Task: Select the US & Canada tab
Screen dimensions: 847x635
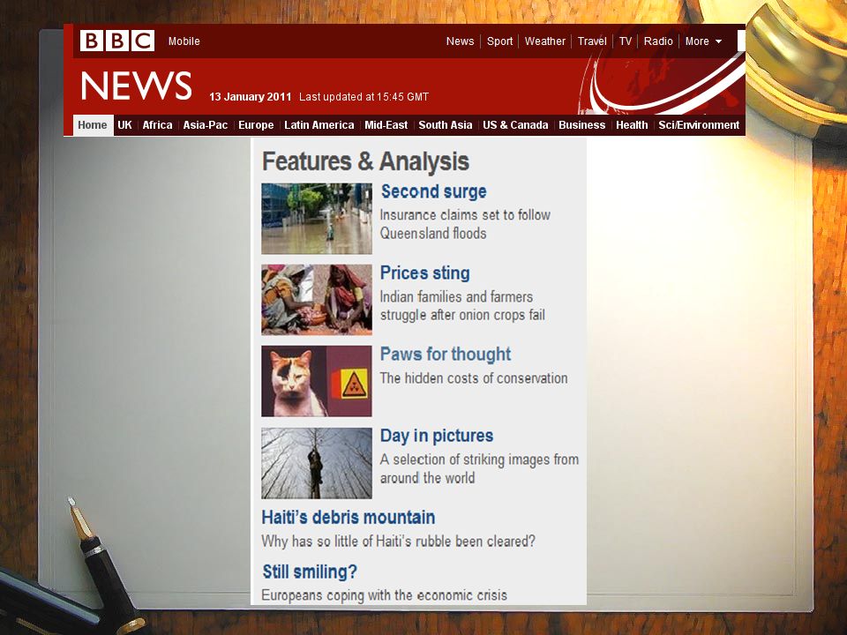Action: [x=515, y=124]
